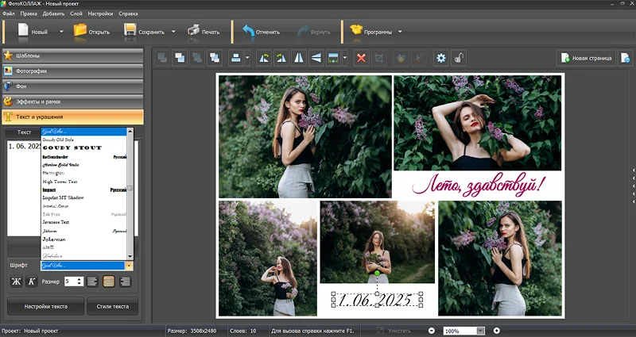Choose High Tower Text in the font list
Image resolution: width=636 pixels, height=337 pixels.
click(84, 182)
